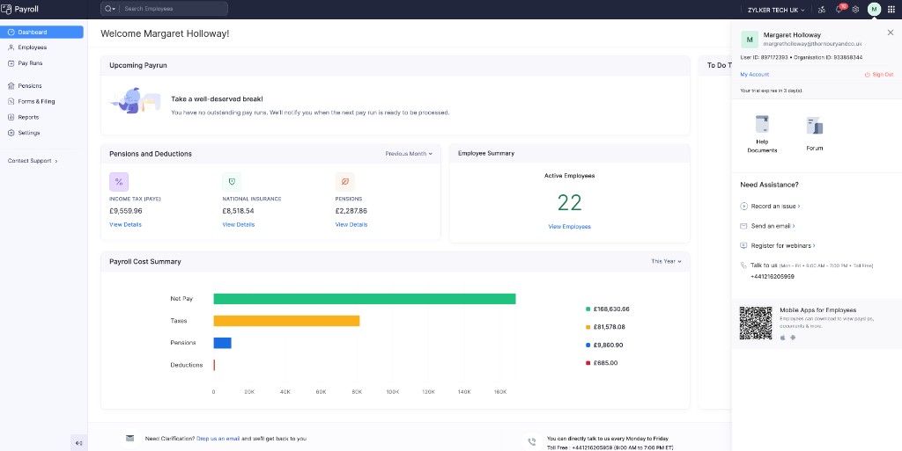902x451 pixels.
Task: Click the mobile apps QR code
Action: (x=755, y=323)
